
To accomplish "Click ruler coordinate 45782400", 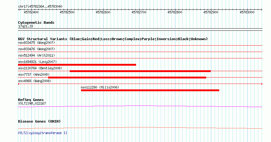I will click(x=31, y=12).
